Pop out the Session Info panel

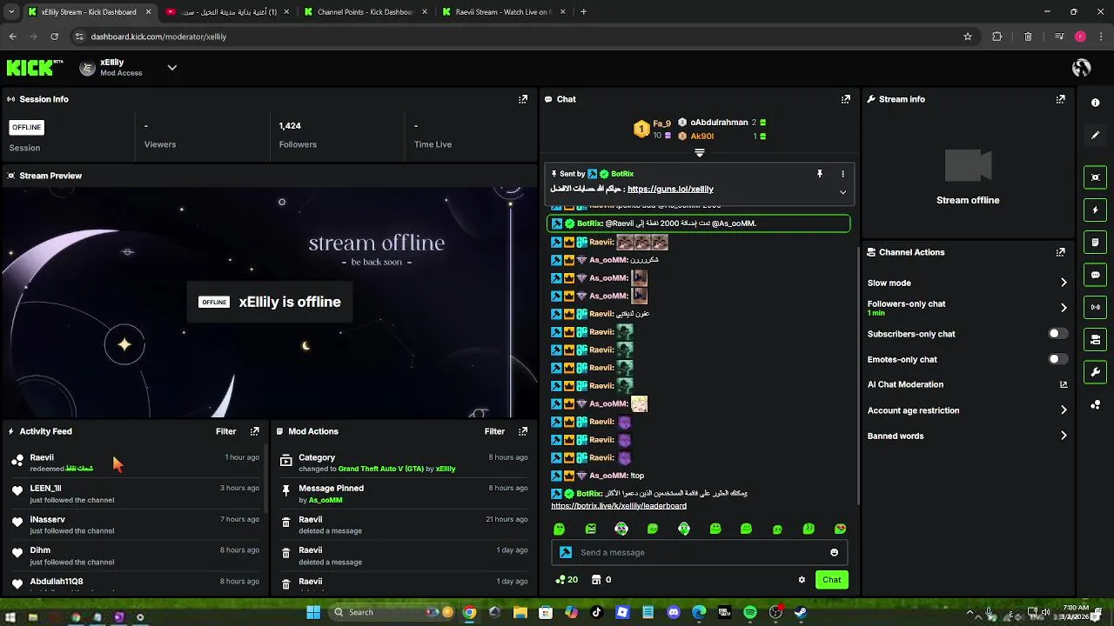[523, 99]
